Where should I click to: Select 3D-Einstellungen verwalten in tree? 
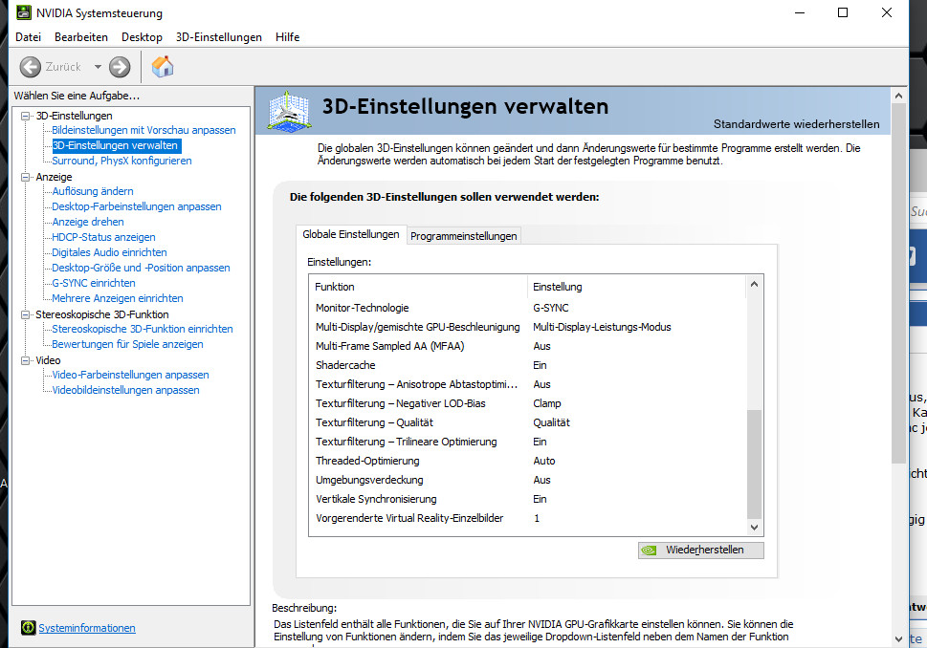pos(116,145)
